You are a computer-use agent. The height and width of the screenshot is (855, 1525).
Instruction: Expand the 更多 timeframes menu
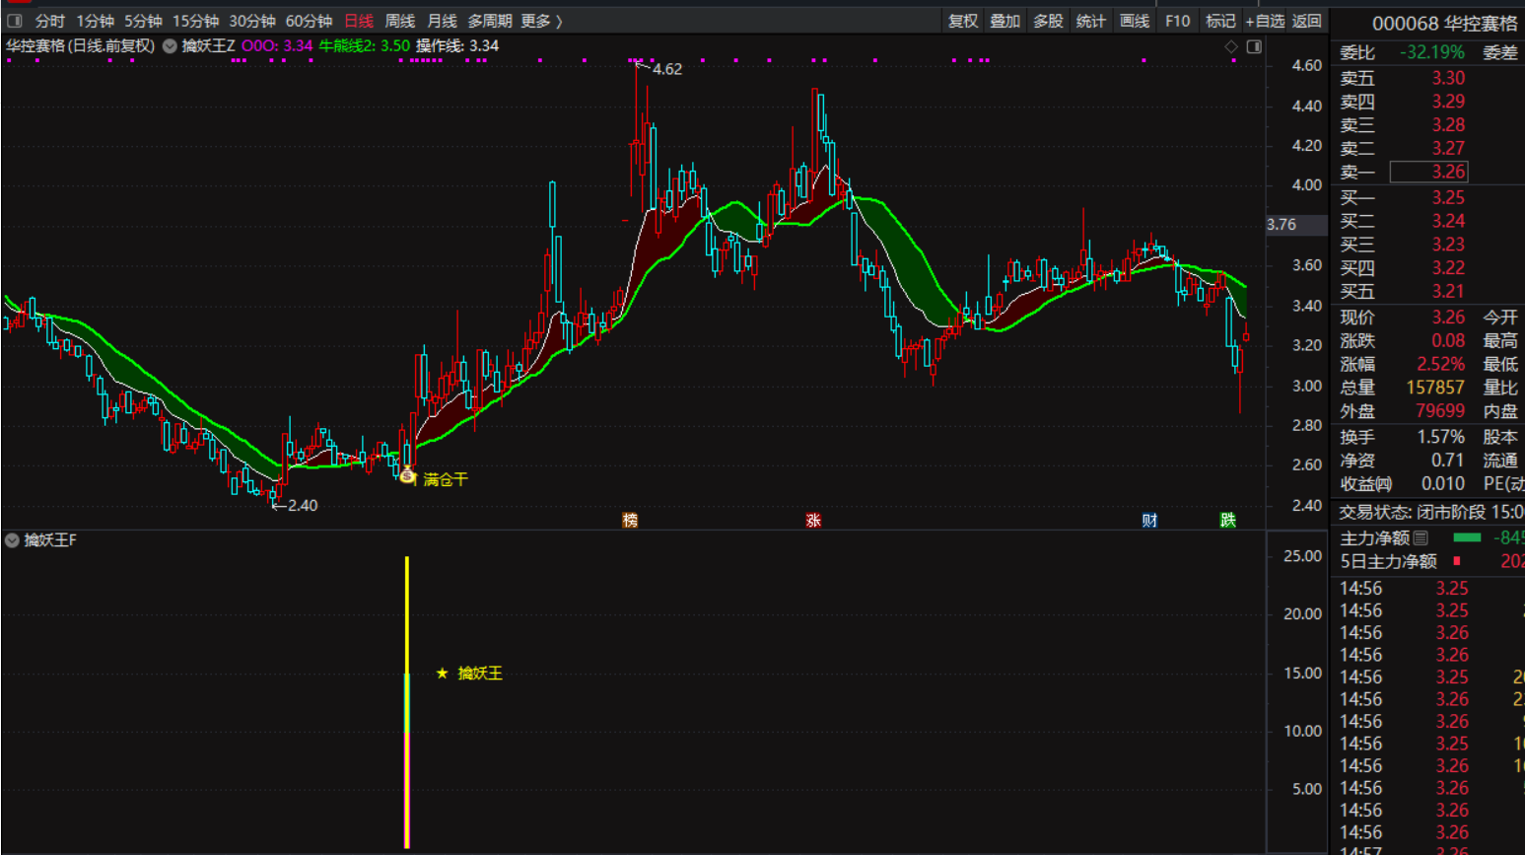541,21
